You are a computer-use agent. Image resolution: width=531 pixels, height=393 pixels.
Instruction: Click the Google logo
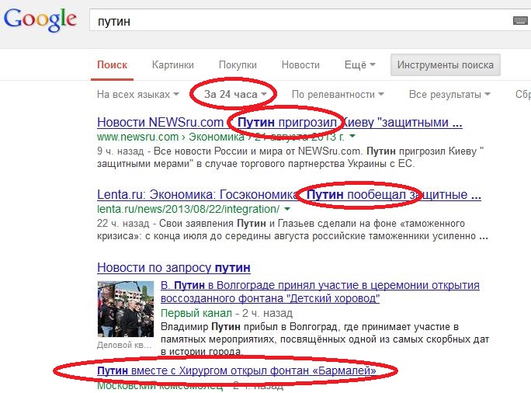tap(40, 19)
